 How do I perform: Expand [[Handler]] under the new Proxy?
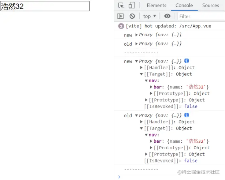[141, 67]
